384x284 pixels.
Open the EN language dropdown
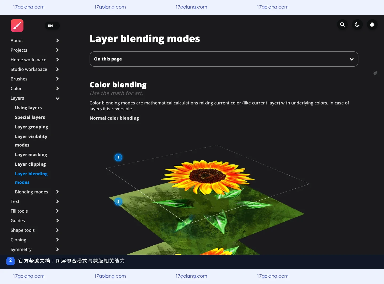click(52, 26)
